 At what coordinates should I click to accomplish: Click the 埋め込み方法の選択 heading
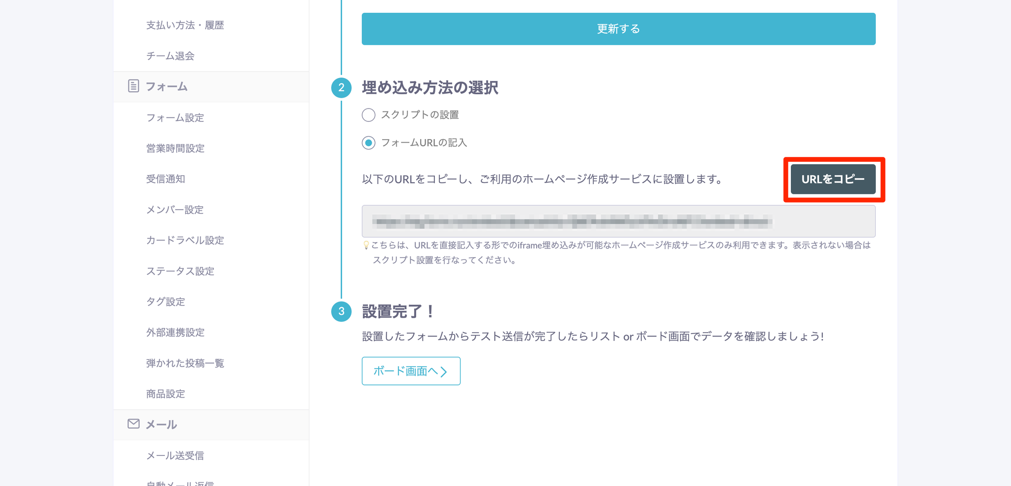point(430,88)
